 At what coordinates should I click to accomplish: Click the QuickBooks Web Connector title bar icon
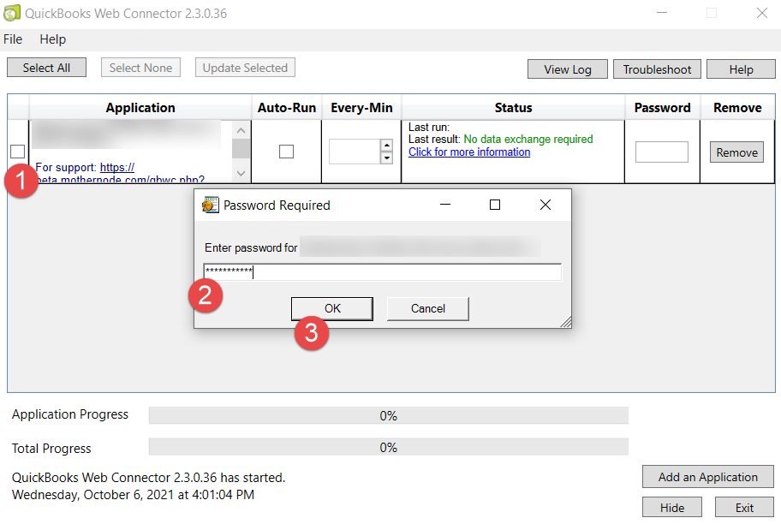pyautogui.click(x=12, y=12)
